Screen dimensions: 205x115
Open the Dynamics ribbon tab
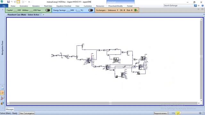pos(36,6)
